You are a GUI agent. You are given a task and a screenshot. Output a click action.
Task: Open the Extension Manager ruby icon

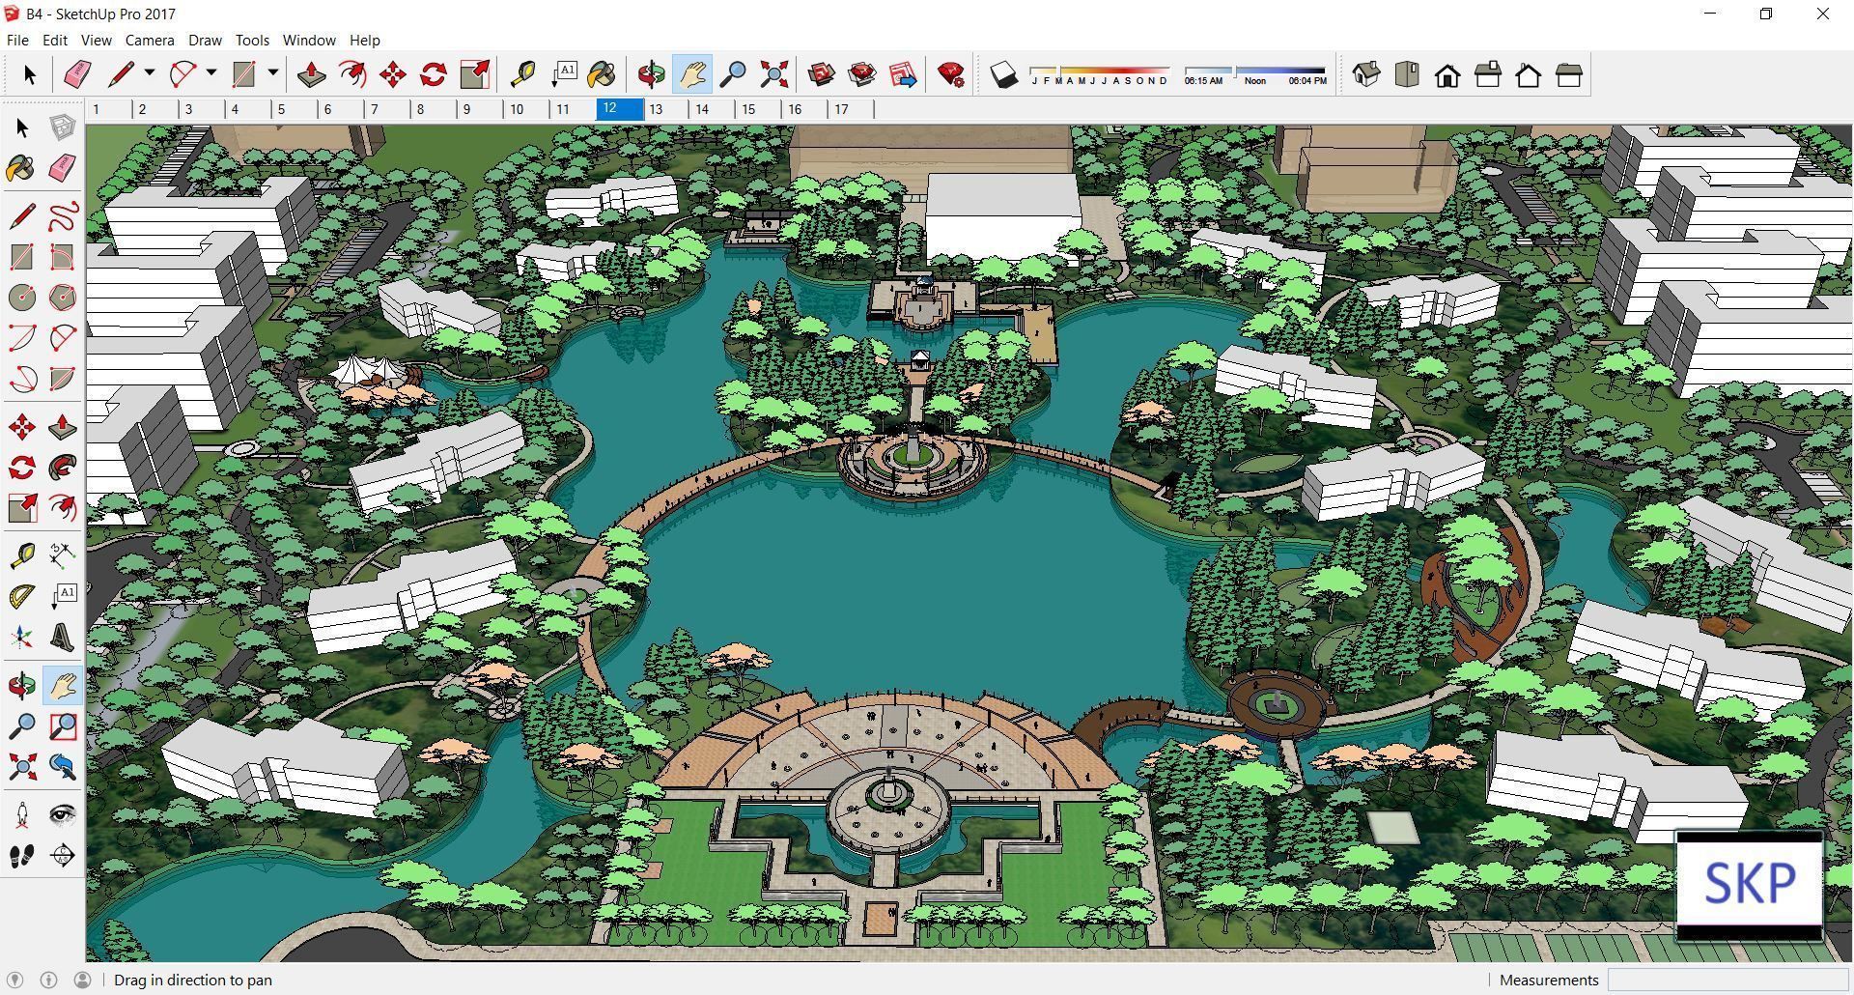951,74
